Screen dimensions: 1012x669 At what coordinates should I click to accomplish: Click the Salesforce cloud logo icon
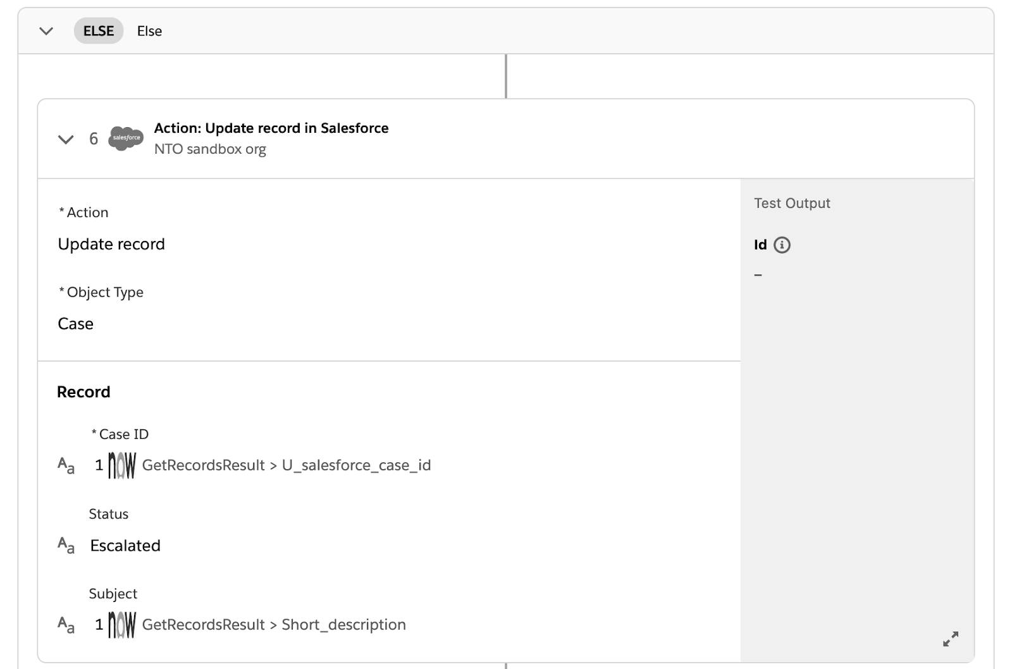click(x=126, y=138)
